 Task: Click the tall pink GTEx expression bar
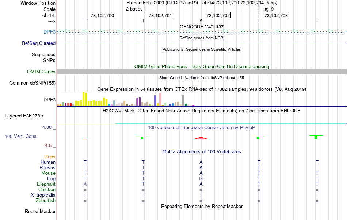(160, 100)
